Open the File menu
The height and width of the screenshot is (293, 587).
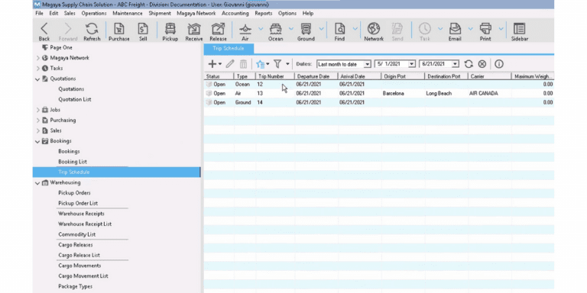39,13
